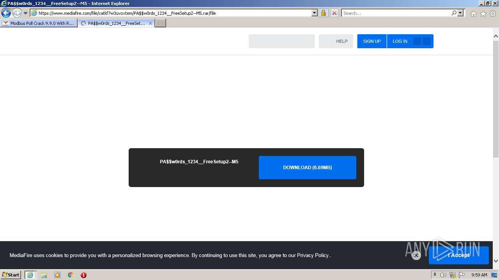Click the file name PA$$w0rds_1234__FreeSetup2--M5

coord(199,162)
